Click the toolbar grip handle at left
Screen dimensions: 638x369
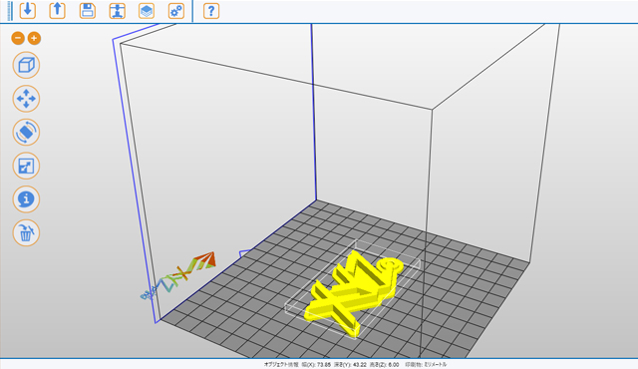(10, 11)
